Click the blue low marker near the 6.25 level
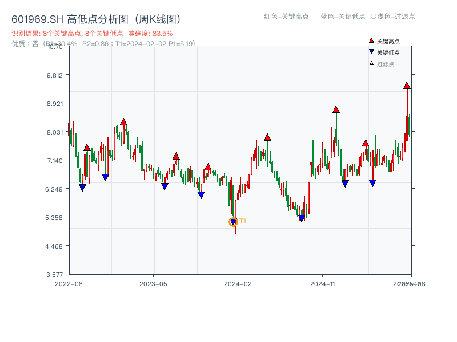Screen dimensions: 457x342 [164, 185]
